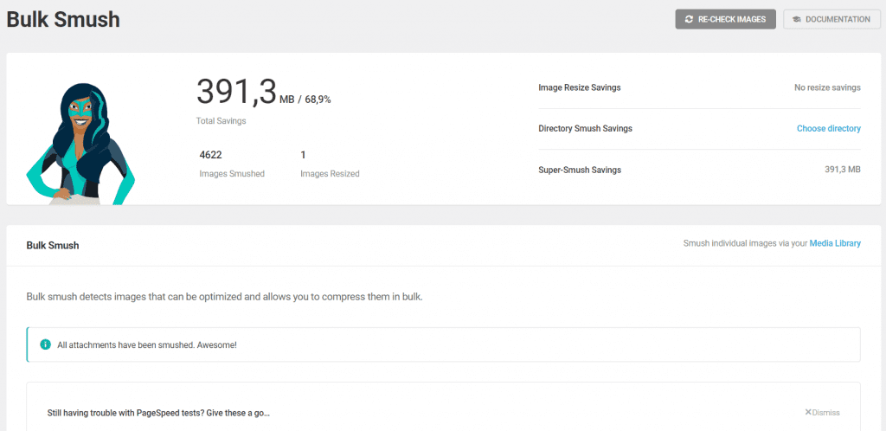This screenshot has height=431, width=886.
Task: Click the Bulk Smush page title
Action: pos(63,20)
